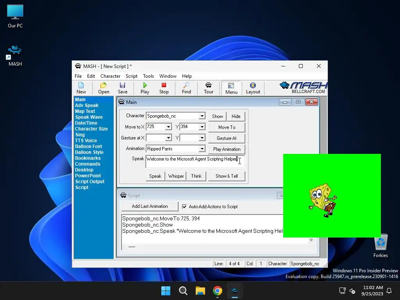Screen dimensions: 400x300
Task: Click the Add Last Animation button
Action: coord(150,206)
